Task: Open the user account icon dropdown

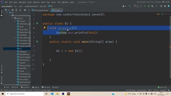Action: click(x=124, y=6)
